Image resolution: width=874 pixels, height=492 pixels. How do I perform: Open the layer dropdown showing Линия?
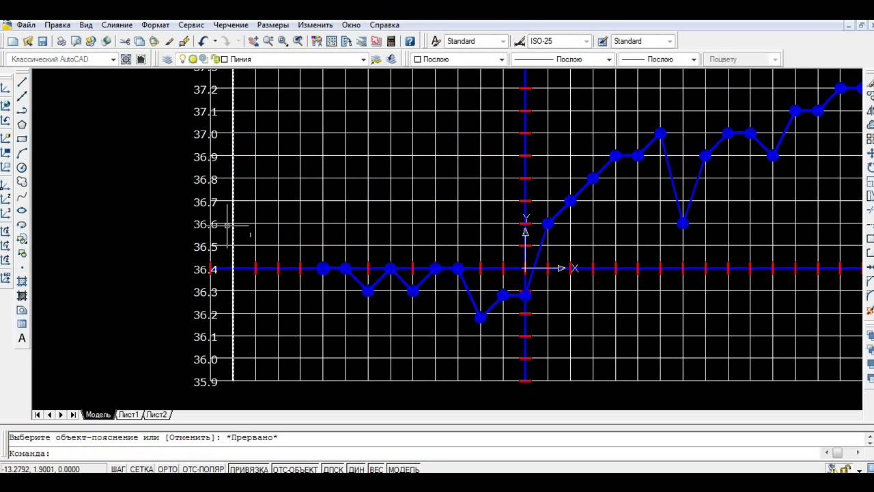[272, 59]
